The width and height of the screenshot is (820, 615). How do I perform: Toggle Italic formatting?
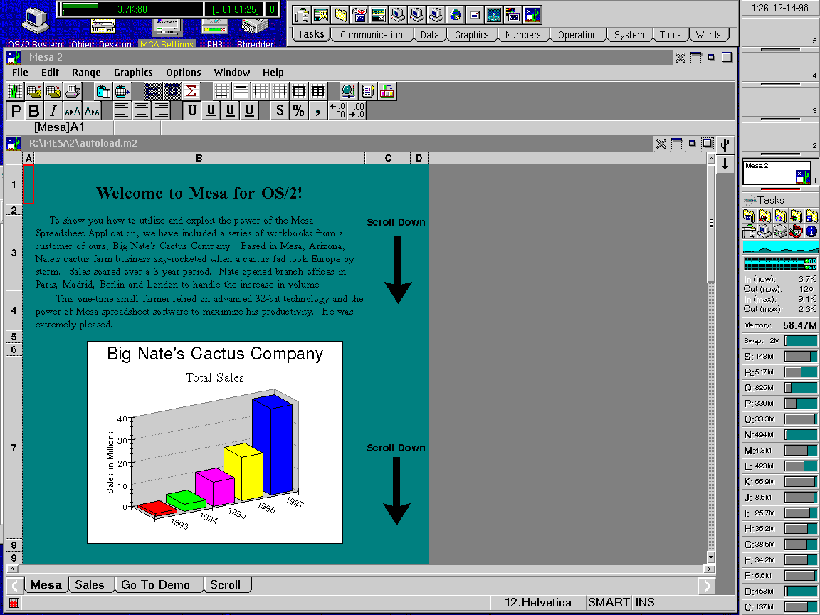53,110
